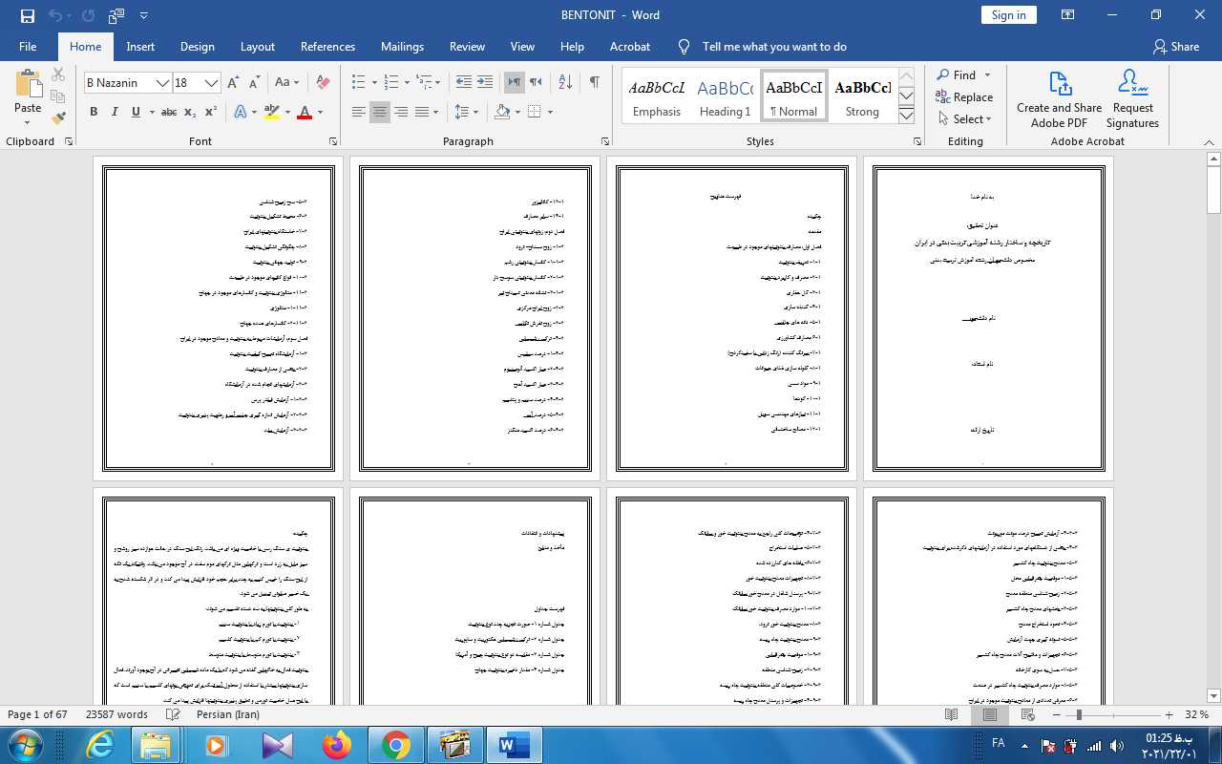
Task: Expand the font size dropdown
Action: tap(212, 83)
